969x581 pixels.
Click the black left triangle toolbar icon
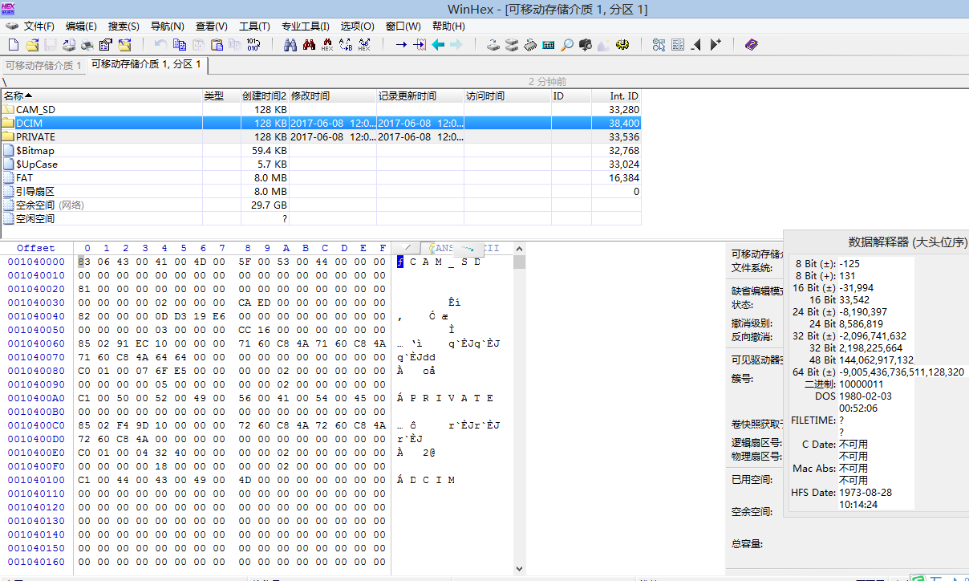[x=696, y=45]
